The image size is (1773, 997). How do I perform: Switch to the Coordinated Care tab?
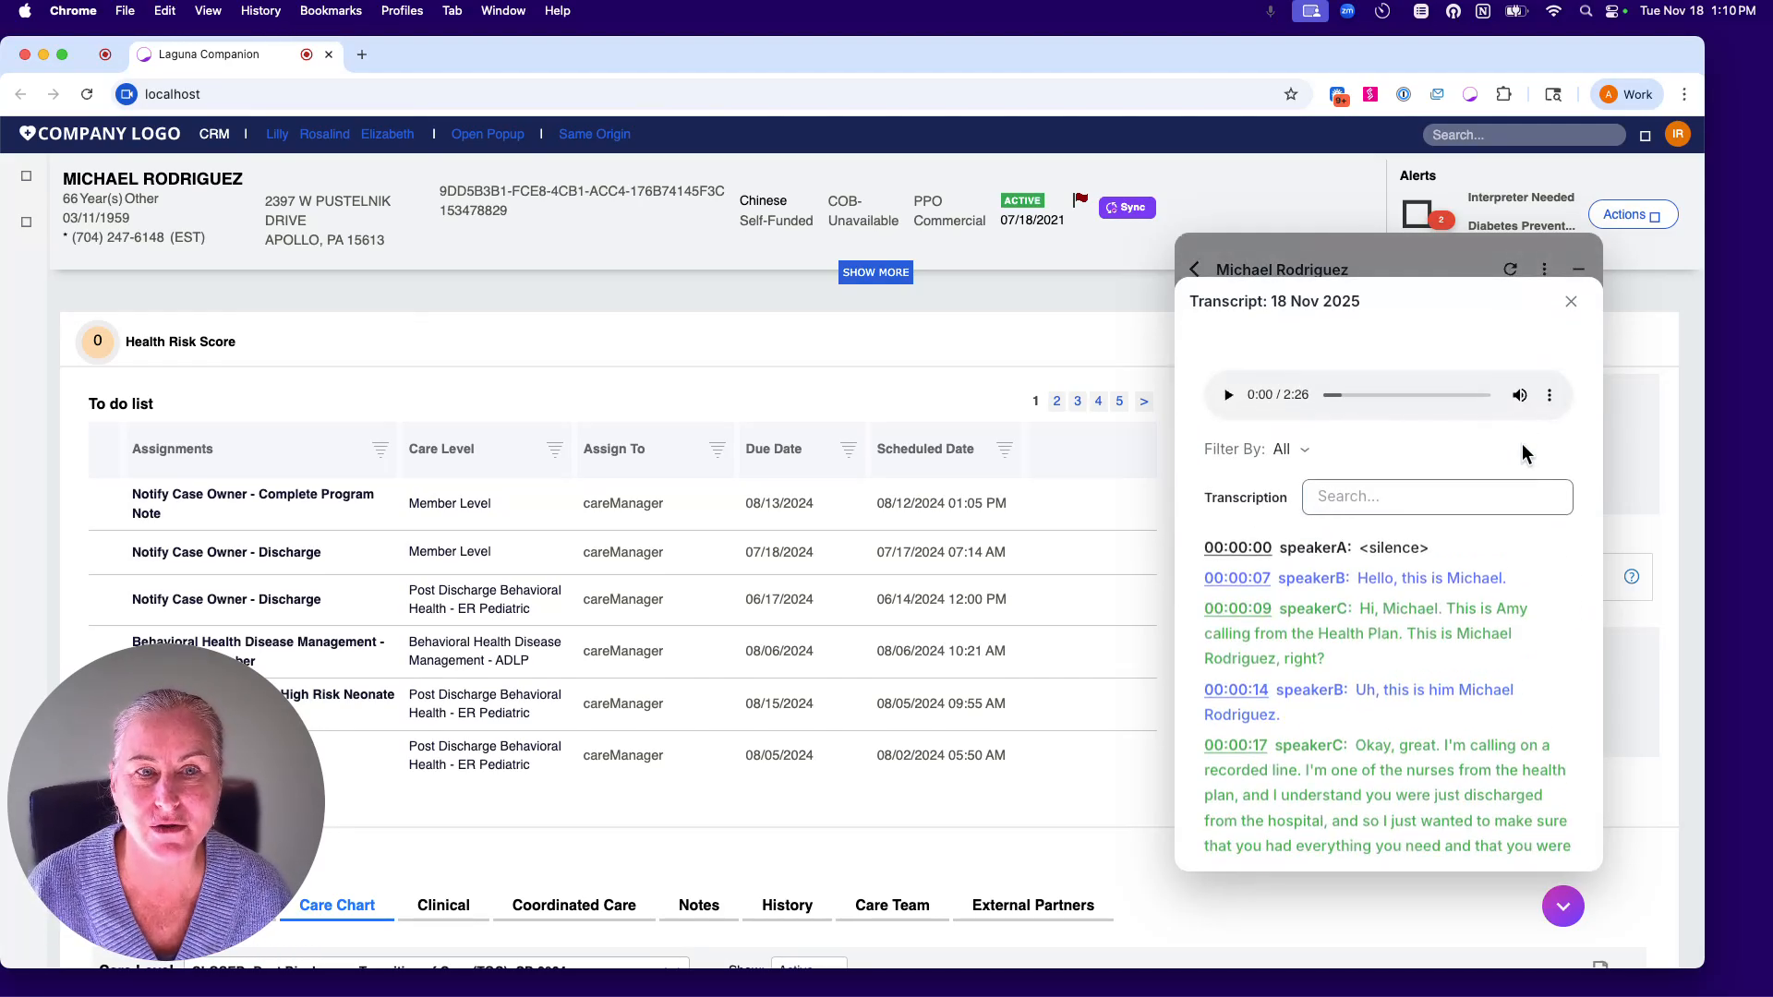[573, 906]
